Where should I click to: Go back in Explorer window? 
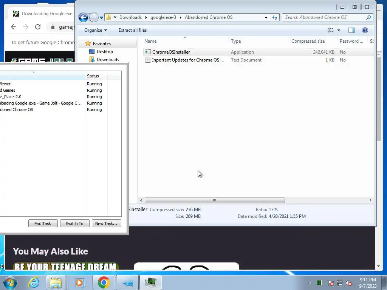click(83, 17)
